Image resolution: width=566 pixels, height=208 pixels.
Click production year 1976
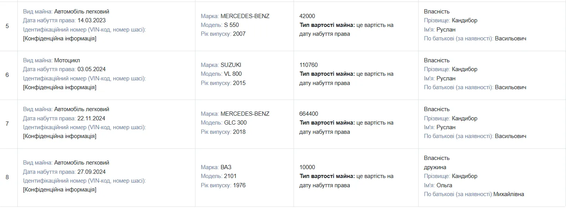coord(239,185)
